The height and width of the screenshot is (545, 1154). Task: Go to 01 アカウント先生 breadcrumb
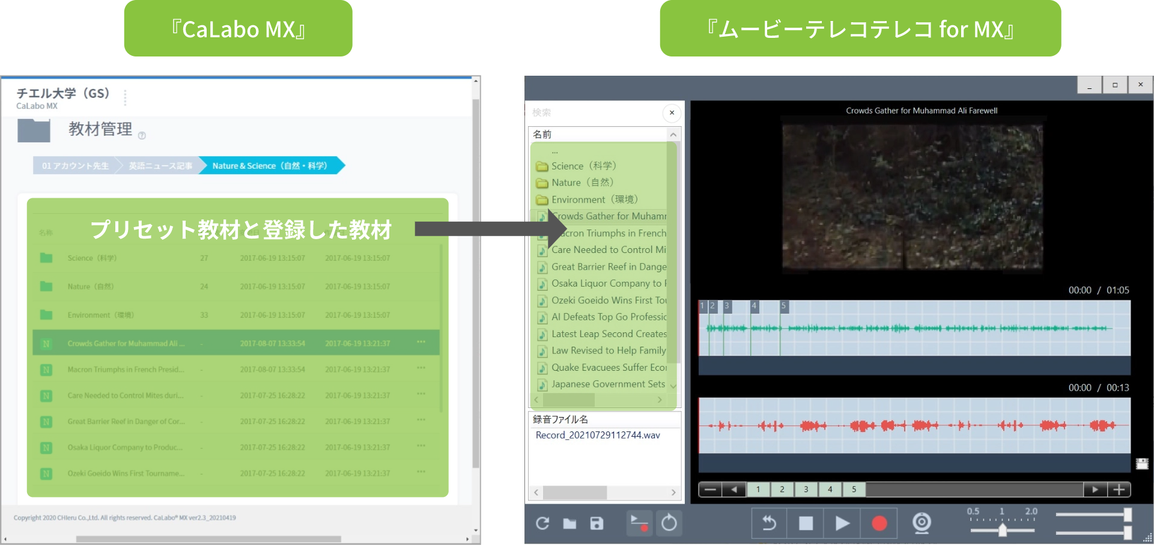click(75, 166)
